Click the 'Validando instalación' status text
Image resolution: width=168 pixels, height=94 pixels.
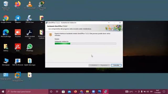click(x=61, y=42)
